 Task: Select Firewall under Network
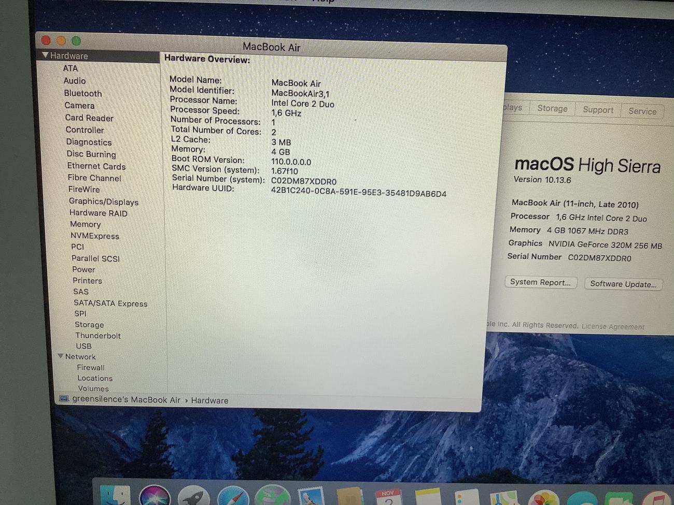coord(91,367)
